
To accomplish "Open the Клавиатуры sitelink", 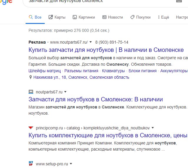I will (113, 71).
